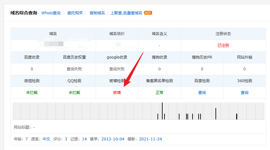Image resolution: width=270 pixels, height=150 pixels.
Task: Click 查询失败 under google收录
Action: [117, 69]
